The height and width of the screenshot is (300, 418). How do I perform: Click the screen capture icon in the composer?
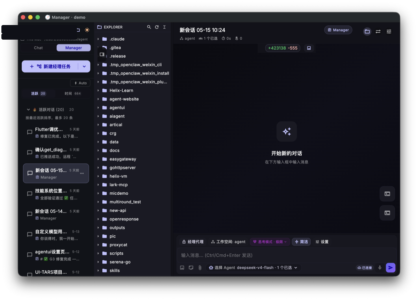tap(191, 268)
